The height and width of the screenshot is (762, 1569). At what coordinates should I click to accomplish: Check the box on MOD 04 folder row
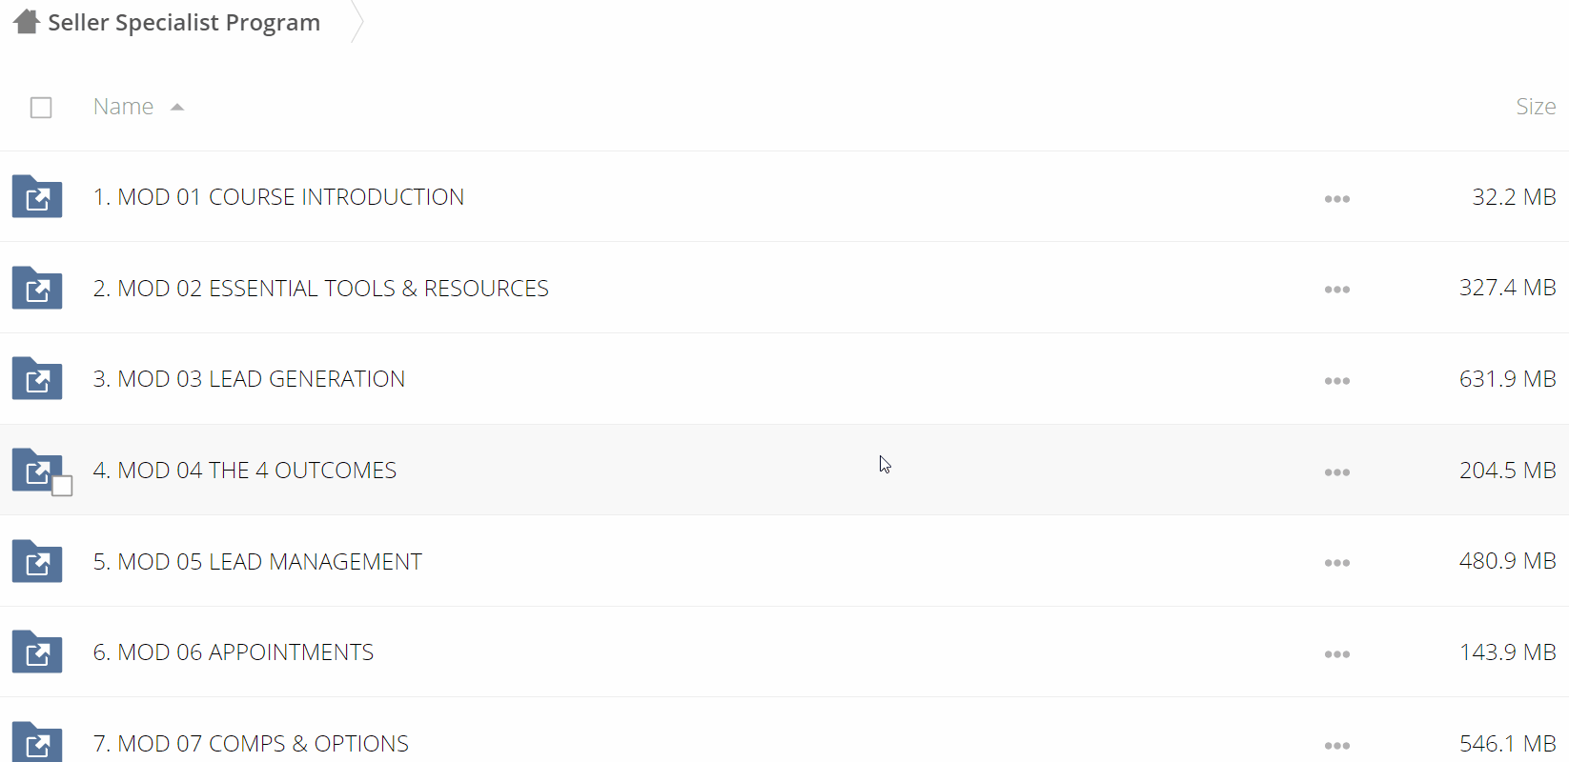[x=62, y=487]
